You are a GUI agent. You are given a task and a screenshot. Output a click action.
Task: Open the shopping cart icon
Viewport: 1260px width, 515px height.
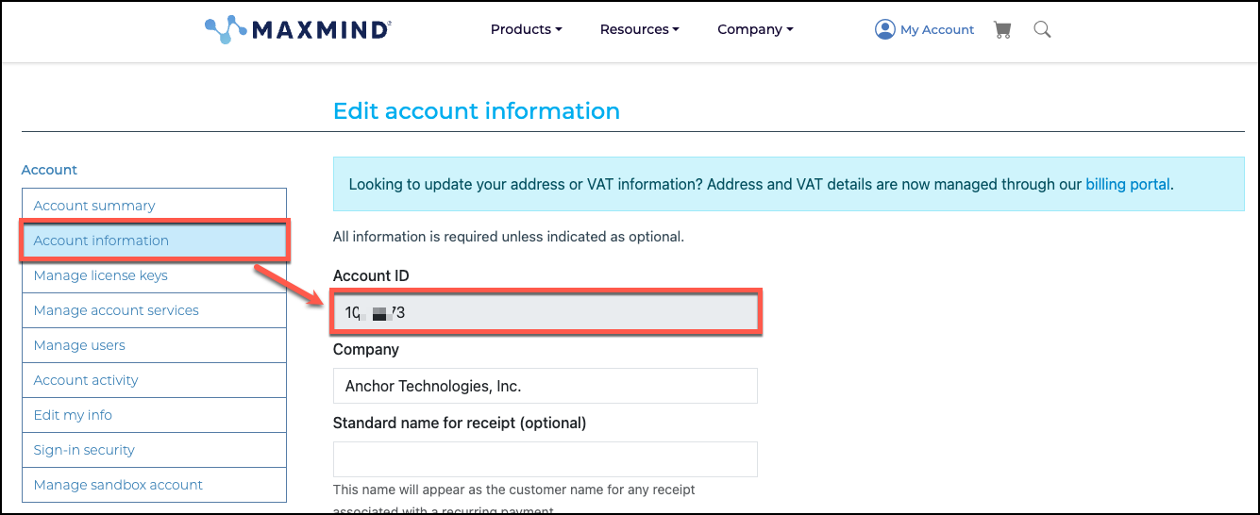(1002, 29)
